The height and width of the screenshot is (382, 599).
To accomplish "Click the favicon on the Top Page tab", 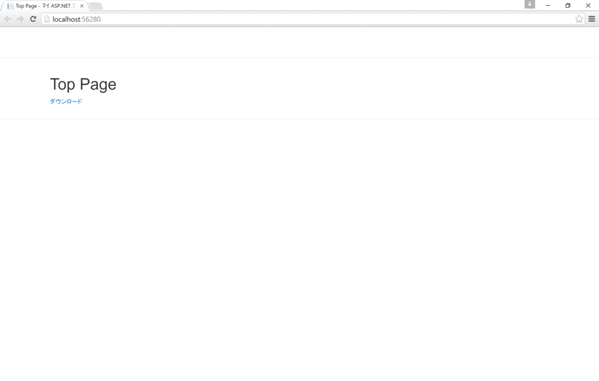I will [x=11, y=6].
